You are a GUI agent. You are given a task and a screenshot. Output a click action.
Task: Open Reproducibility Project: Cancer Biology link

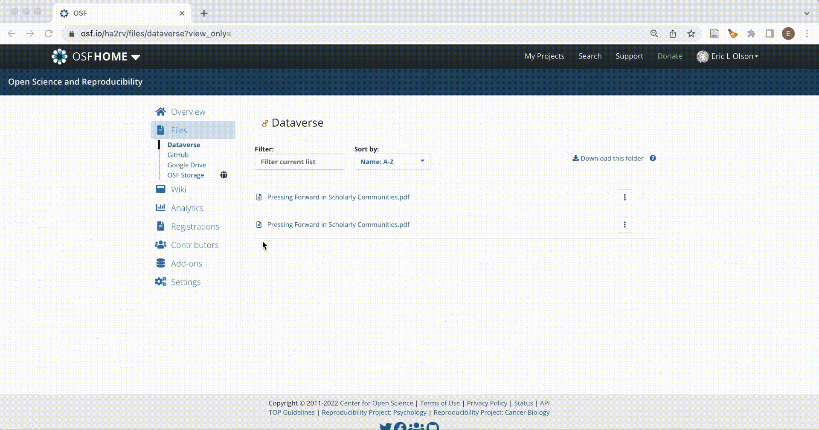pos(491,413)
